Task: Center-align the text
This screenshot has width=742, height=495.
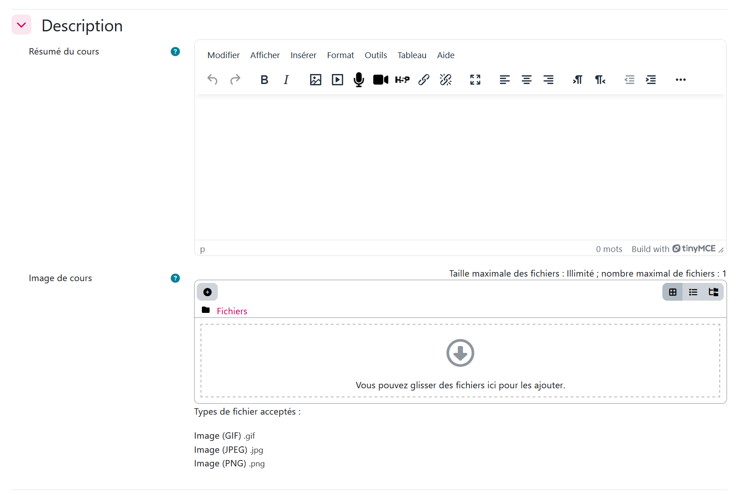Action: [x=526, y=80]
